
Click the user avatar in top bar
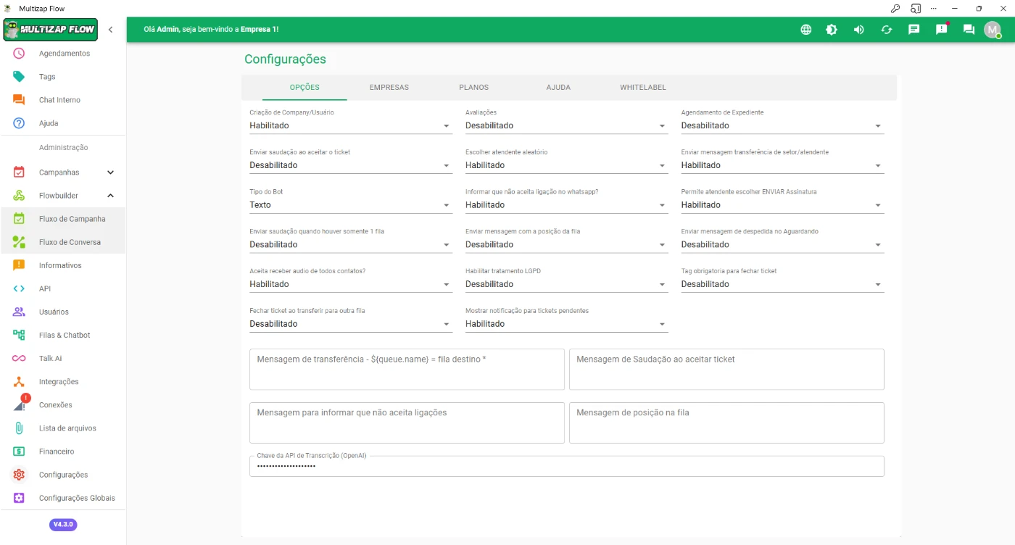click(992, 30)
